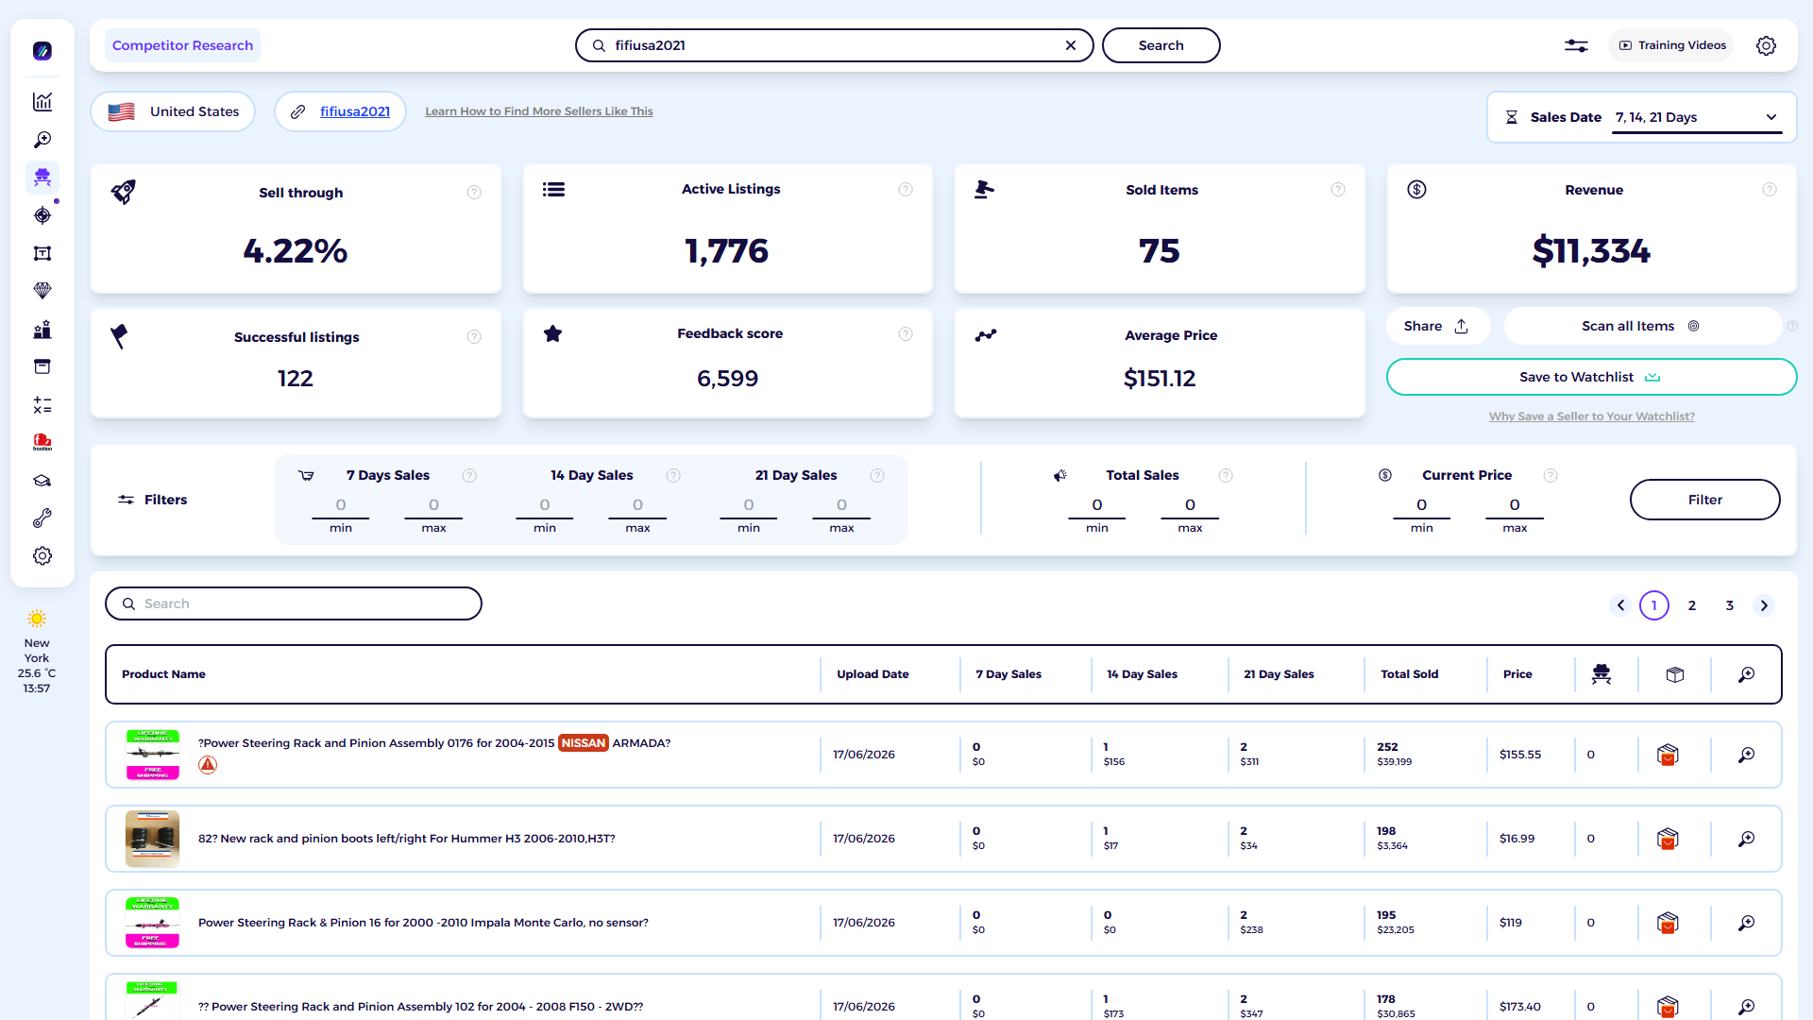Image resolution: width=1813 pixels, height=1020 pixels.
Task: Select the United States country chip
Action: [x=173, y=111]
